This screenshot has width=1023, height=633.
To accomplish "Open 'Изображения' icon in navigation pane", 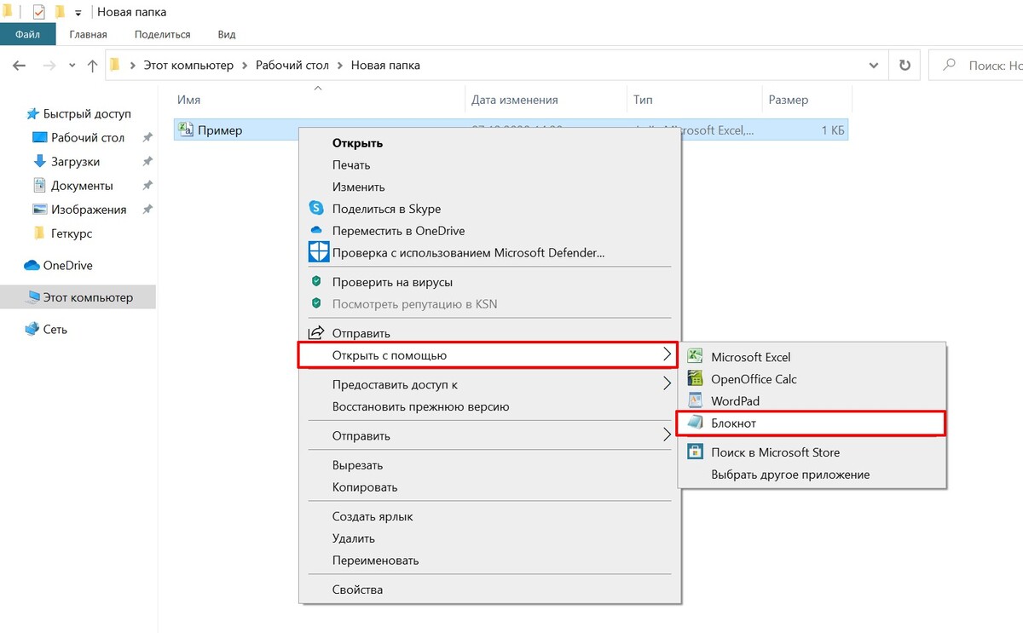I will (x=39, y=210).
